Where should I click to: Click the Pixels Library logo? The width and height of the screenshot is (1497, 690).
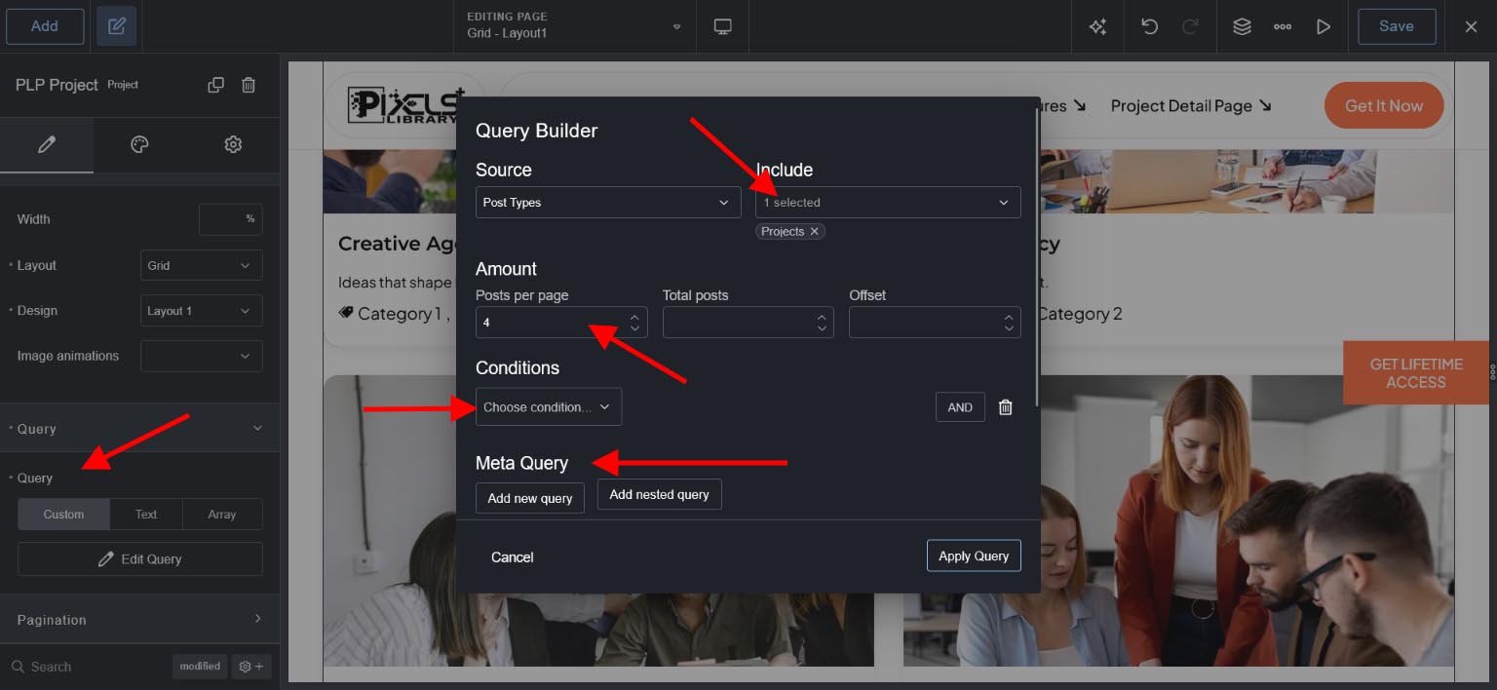point(406,104)
